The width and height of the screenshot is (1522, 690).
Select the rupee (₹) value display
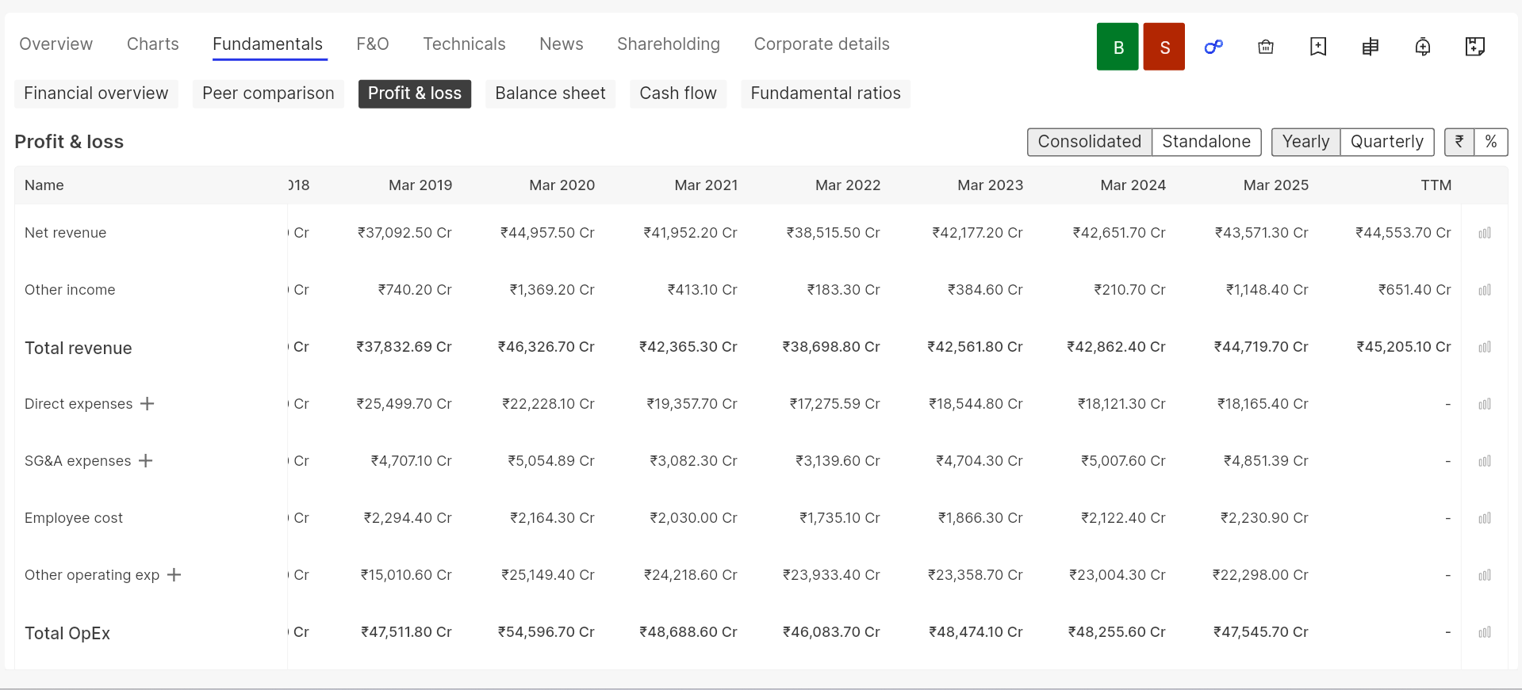pyautogui.click(x=1459, y=142)
